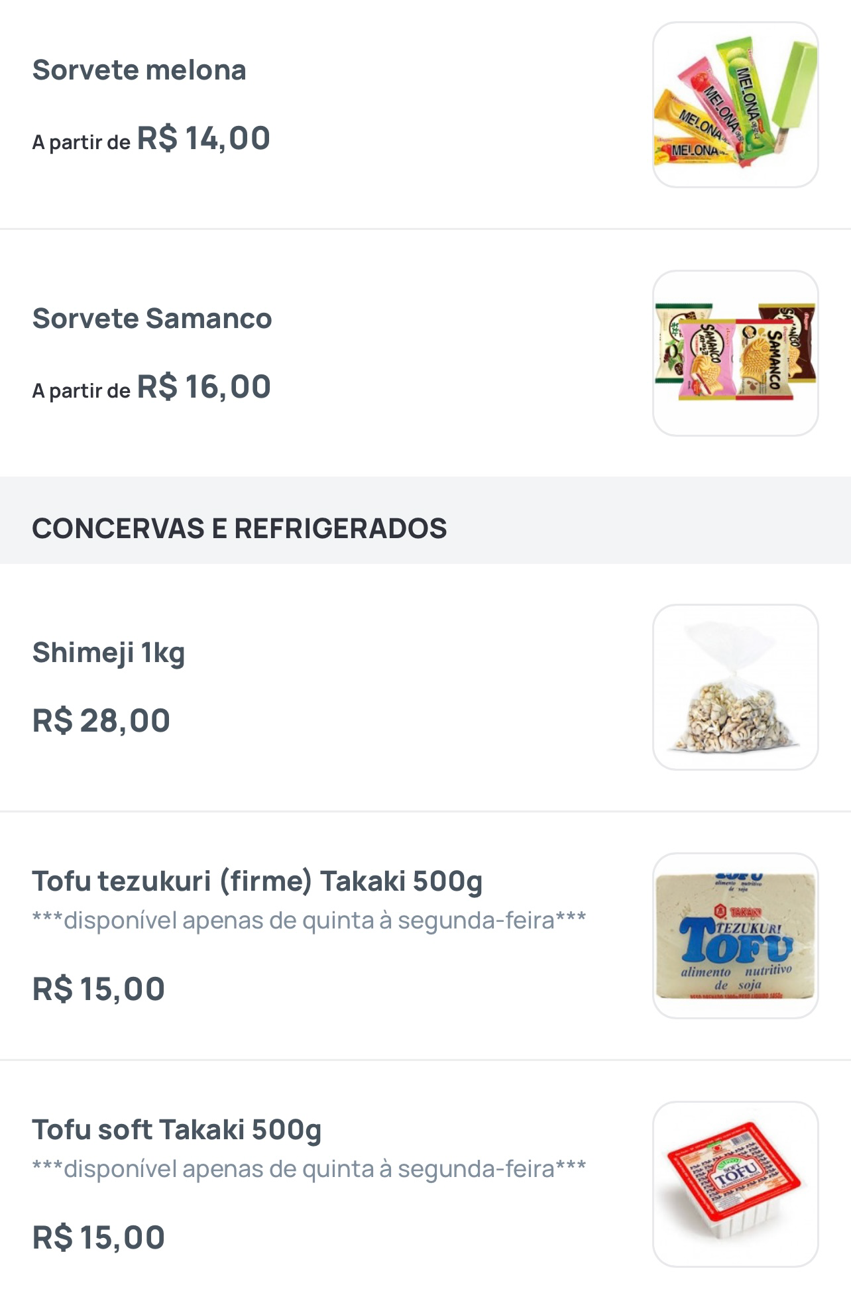Viewport: 851px width, 1291px height.
Task: Tap the R$ 14,00 price
Action: point(203,139)
